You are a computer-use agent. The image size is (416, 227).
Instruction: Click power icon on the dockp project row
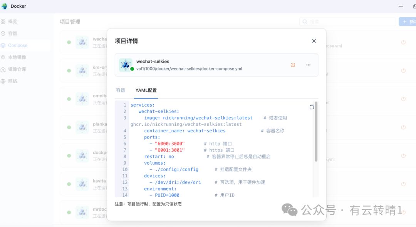(403, 155)
